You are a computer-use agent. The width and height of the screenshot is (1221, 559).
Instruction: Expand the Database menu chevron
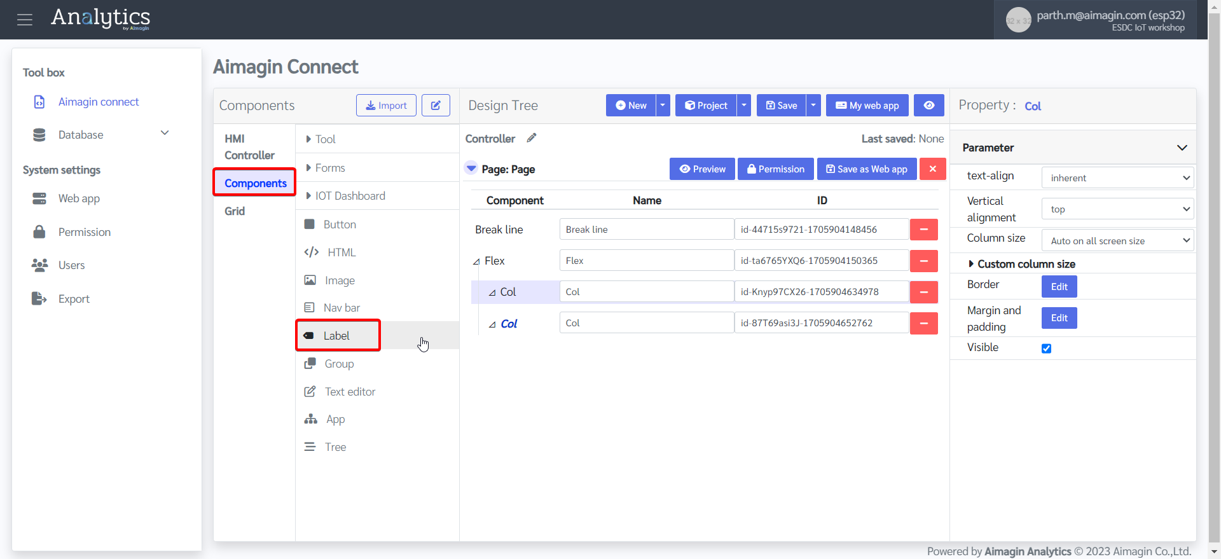(165, 133)
